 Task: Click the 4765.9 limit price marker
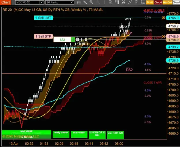[x=173, y=18]
